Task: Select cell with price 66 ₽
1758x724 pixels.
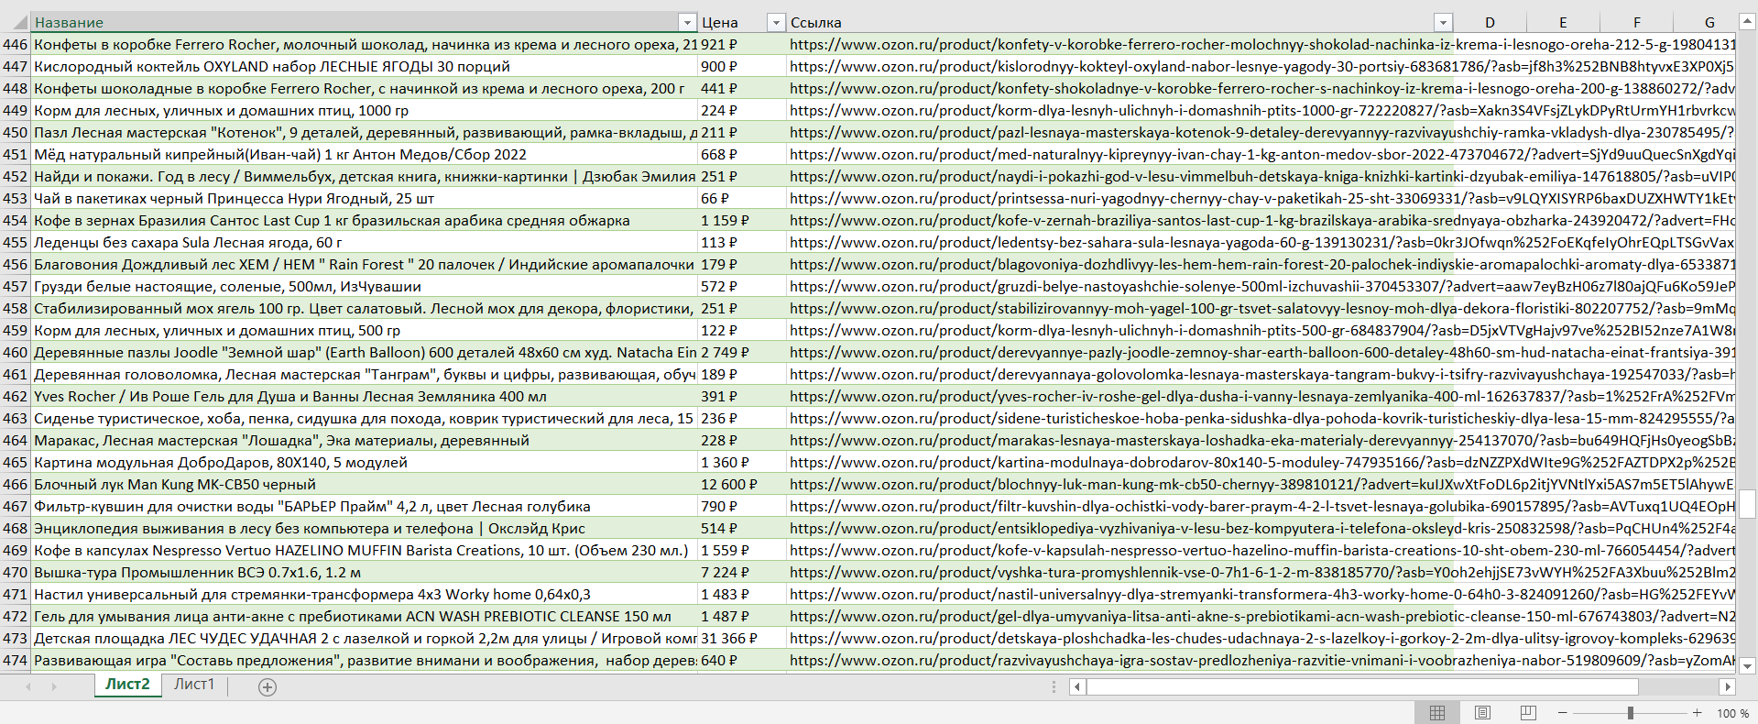Action: (742, 198)
